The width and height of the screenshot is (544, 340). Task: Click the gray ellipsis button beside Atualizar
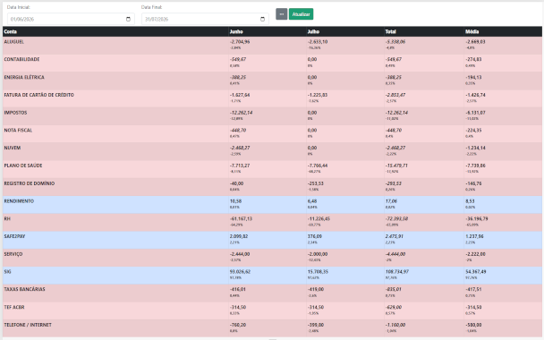pos(281,14)
